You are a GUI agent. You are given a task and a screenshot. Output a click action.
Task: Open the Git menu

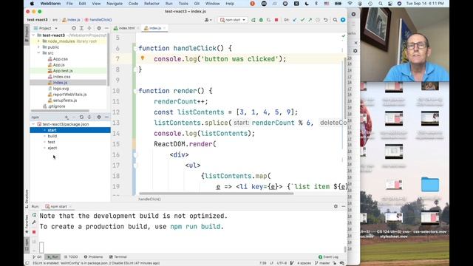point(197,4)
